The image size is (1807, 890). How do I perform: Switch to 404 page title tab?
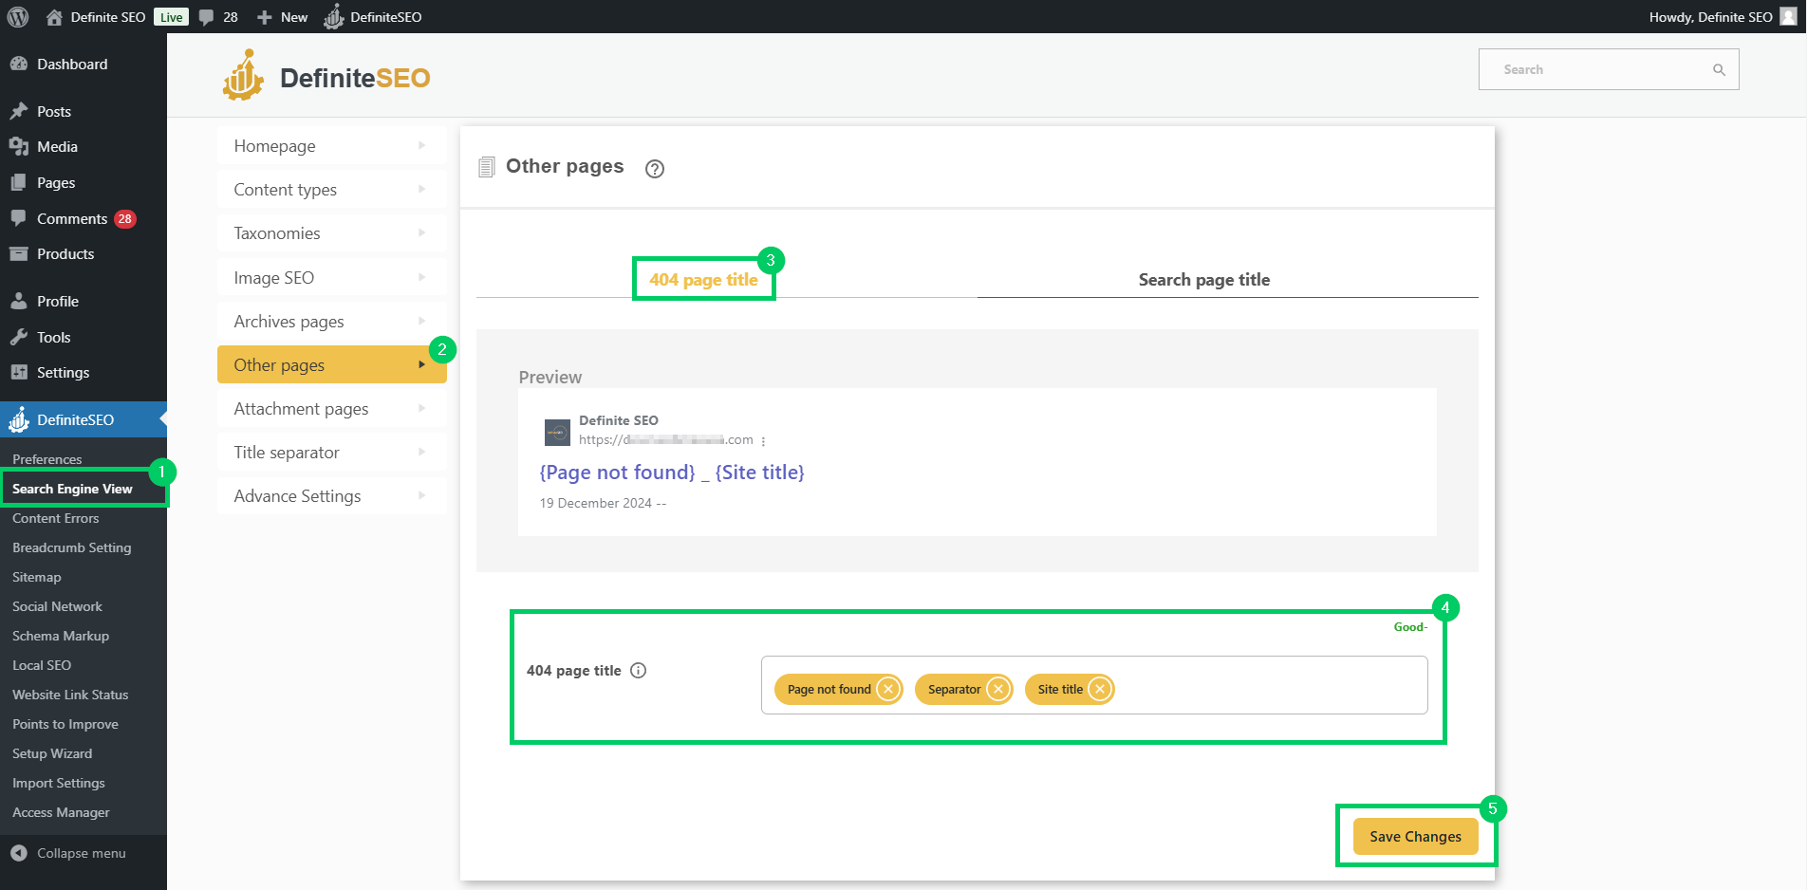click(x=703, y=280)
